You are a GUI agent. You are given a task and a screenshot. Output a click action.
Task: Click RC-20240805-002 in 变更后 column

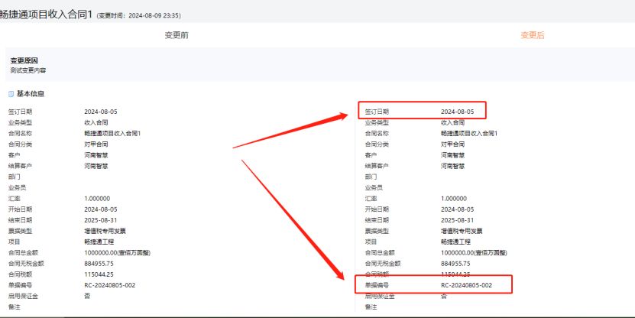tap(467, 285)
